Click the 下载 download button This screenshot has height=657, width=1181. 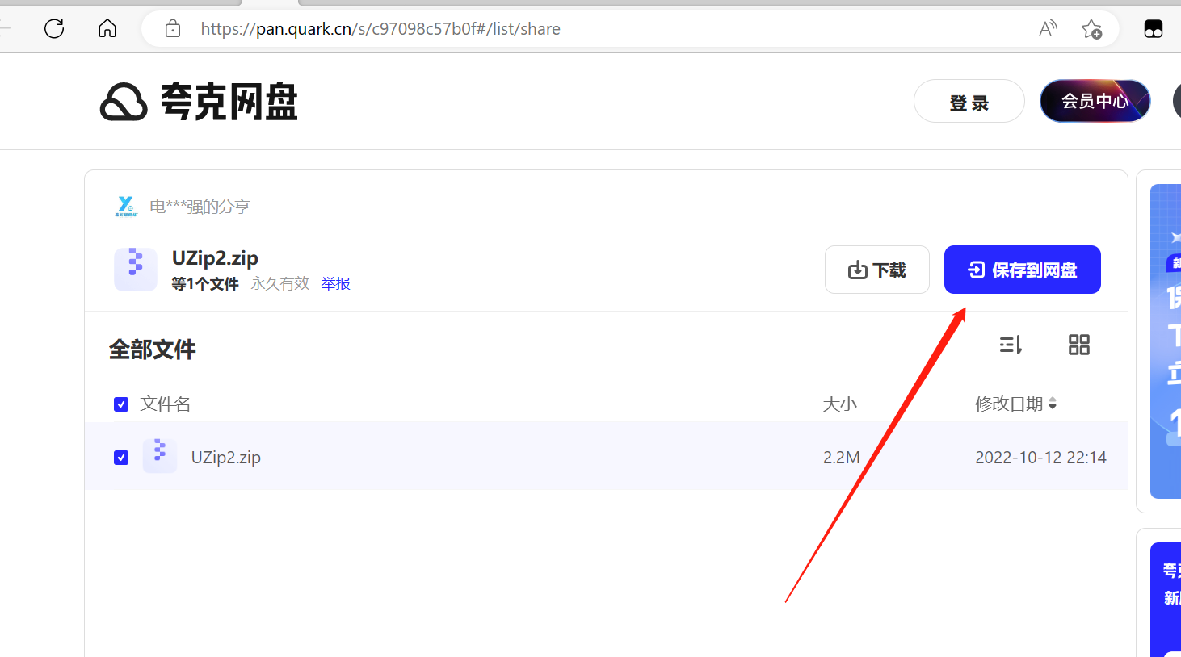point(877,270)
